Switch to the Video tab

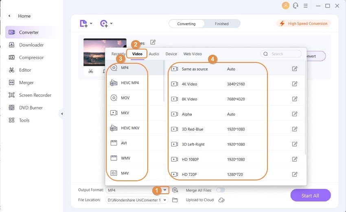(x=137, y=54)
